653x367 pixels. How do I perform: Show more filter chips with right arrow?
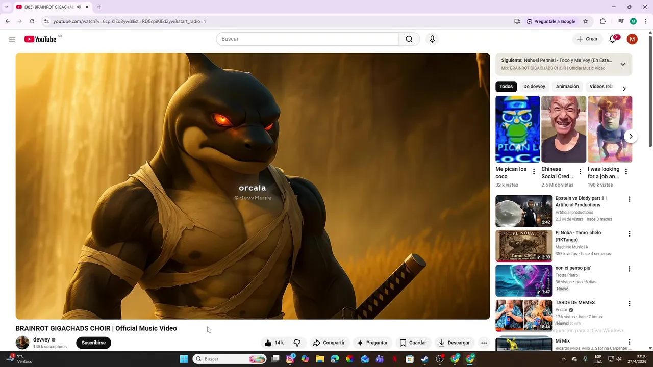pos(624,89)
